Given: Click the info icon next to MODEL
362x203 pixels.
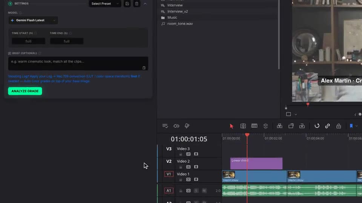Looking at the screenshot, I should pos(20,13).
